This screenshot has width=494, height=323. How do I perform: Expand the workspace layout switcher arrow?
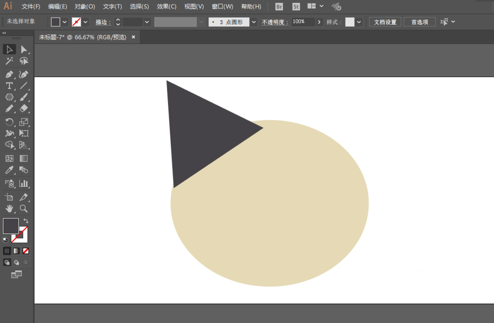(322, 6)
